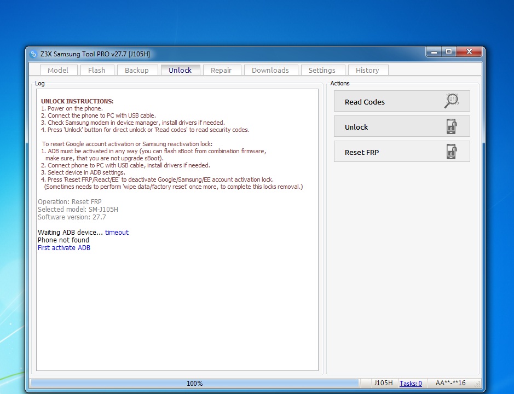Click 'Select device in ADB settings' line
The height and width of the screenshot is (394, 514).
(x=83, y=172)
